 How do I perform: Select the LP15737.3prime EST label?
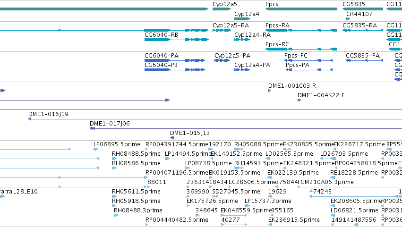268,202
